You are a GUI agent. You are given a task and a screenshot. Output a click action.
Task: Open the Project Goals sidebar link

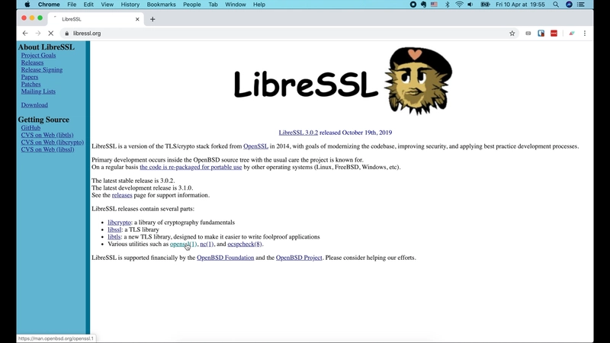tap(38, 56)
